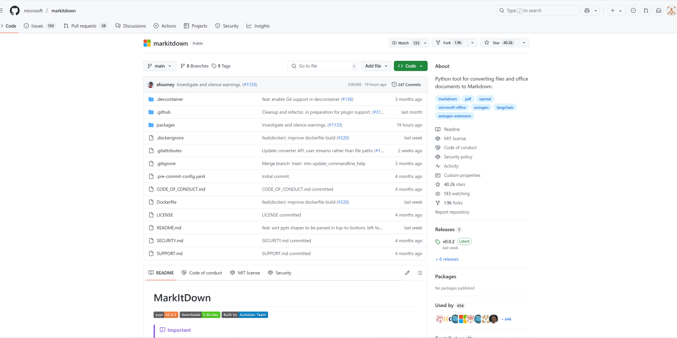Viewport: 677px width, 338px height.
Task: Open the 247 Commits history
Action: 406,84
